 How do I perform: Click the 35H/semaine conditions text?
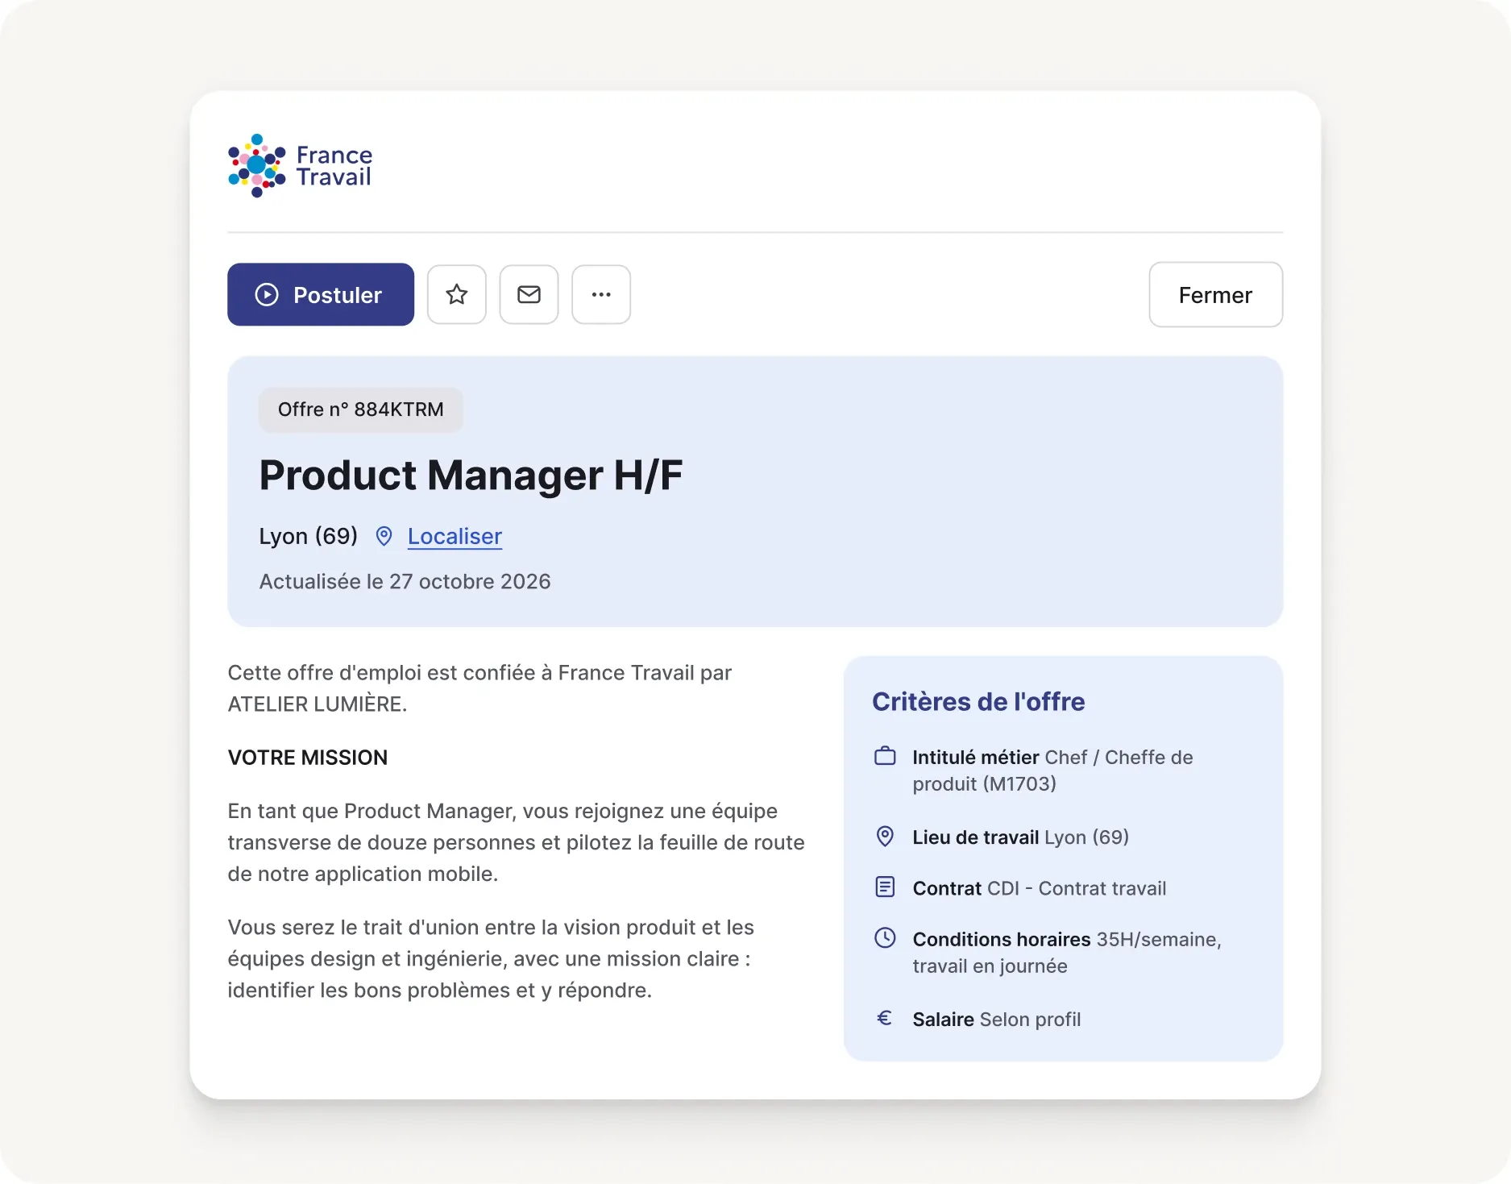click(x=1067, y=952)
